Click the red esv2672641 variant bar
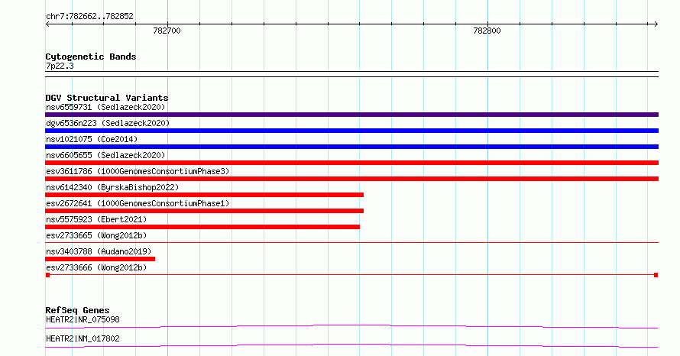The height and width of the screenshot is (356, 680). tap(204, 211)
